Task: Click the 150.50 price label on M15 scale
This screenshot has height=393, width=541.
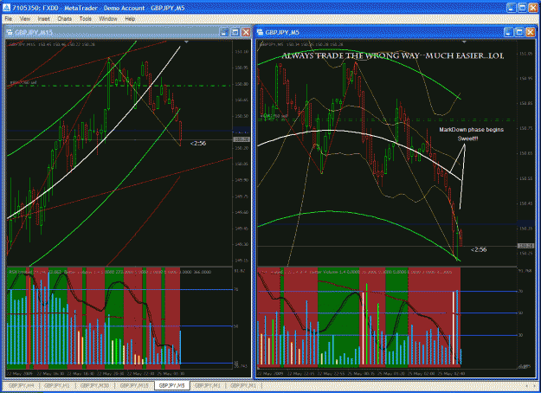Action: [x=242, y=116]
